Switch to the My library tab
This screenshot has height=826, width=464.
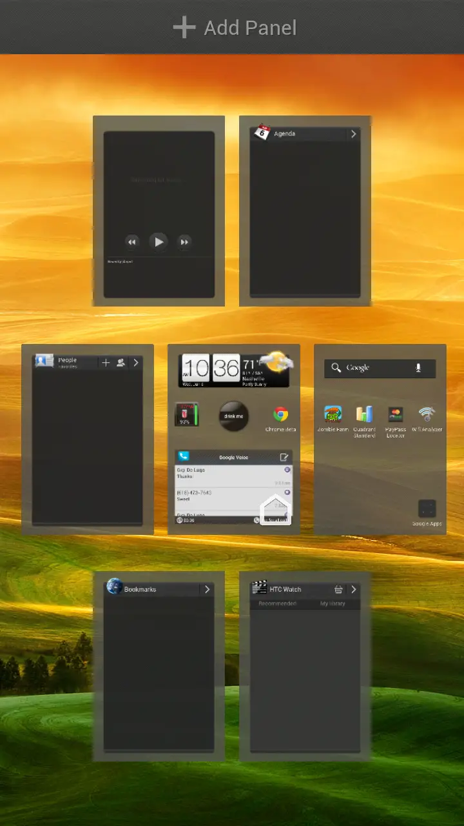coord(333,604)
